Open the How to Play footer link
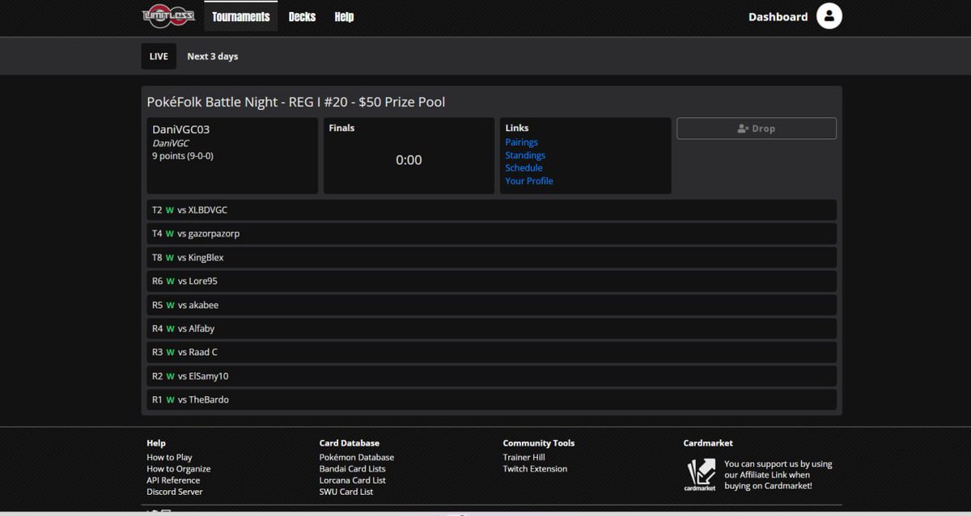 (x=169, y=458)
